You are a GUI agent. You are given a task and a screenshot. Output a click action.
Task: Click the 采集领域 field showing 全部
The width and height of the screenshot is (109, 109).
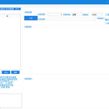(77, 15)
